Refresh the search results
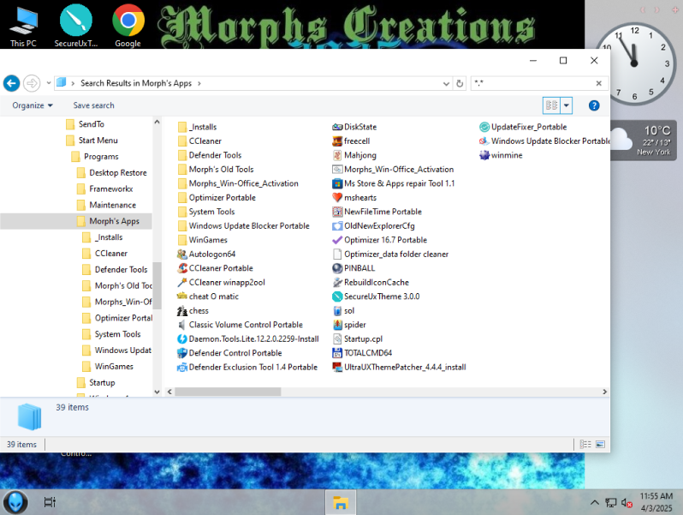Viewport: 683px width, 515px height. (x=460, y=83)
